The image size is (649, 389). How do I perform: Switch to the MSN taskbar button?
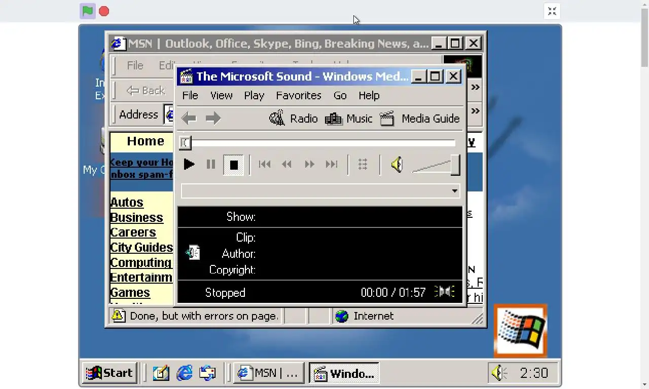tap(269, 373)
